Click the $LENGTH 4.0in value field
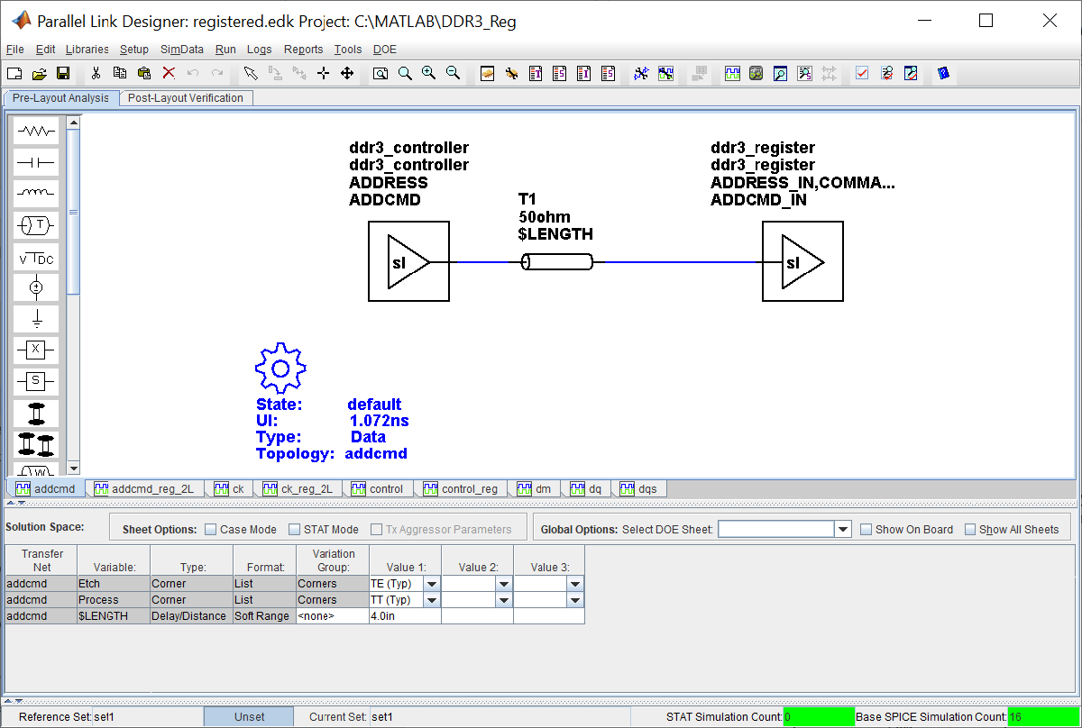The height and width of the screenshot is (728, 1082). (x=405, y=616)
